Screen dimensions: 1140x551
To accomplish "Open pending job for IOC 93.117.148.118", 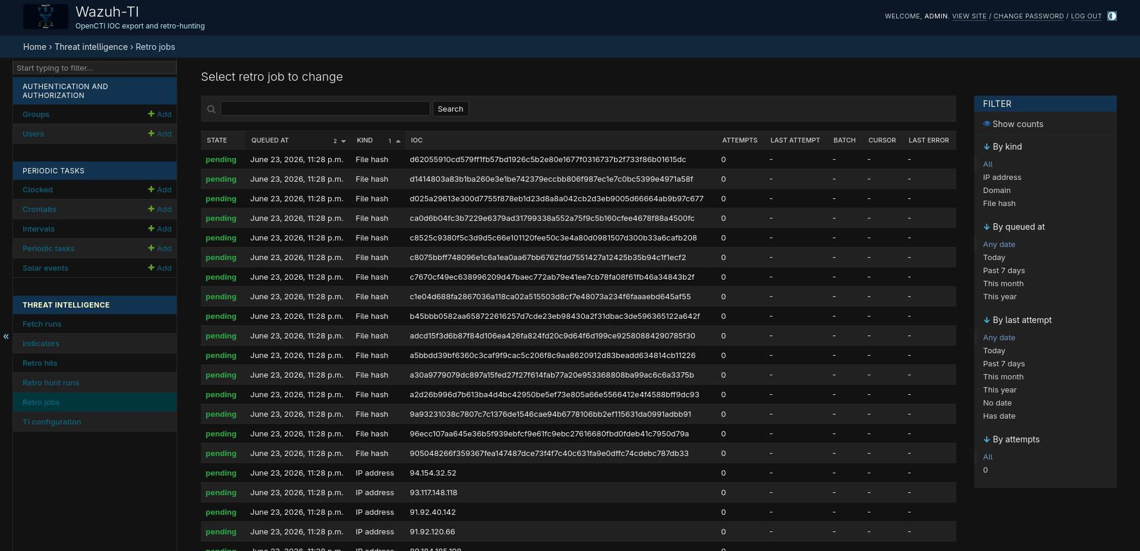I will 221,493.
